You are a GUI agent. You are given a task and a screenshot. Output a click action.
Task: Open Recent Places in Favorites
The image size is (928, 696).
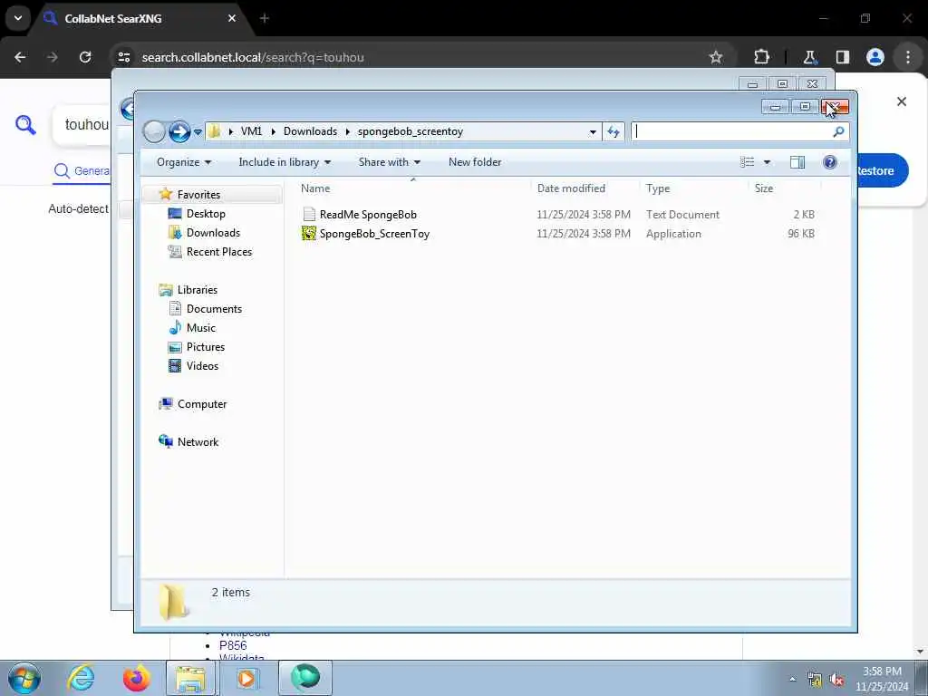(x=219, y=252)
